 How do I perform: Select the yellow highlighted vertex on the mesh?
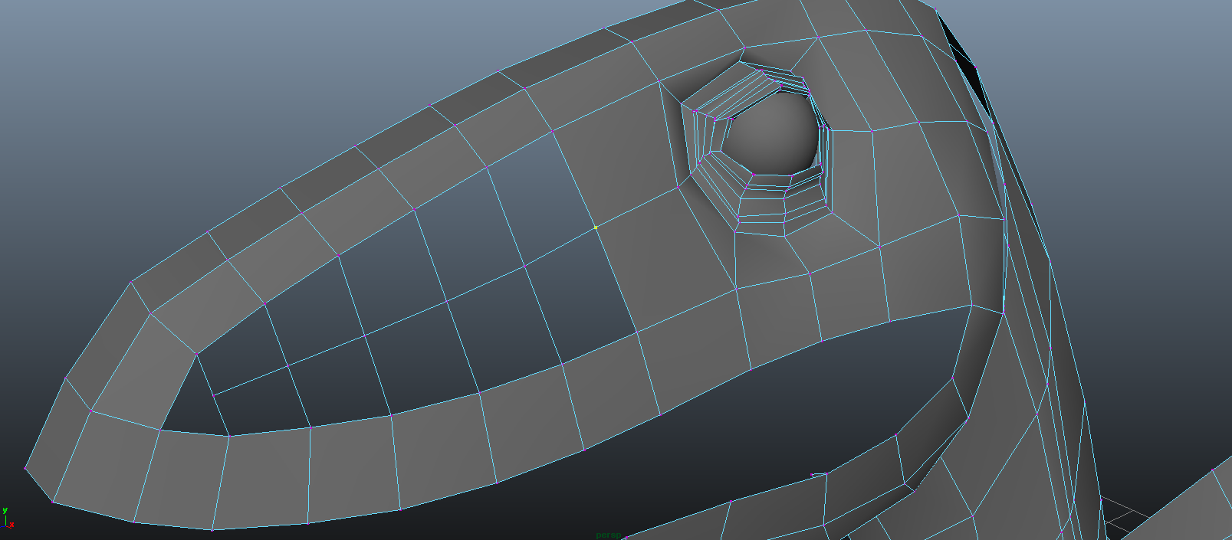click(596, 227)
